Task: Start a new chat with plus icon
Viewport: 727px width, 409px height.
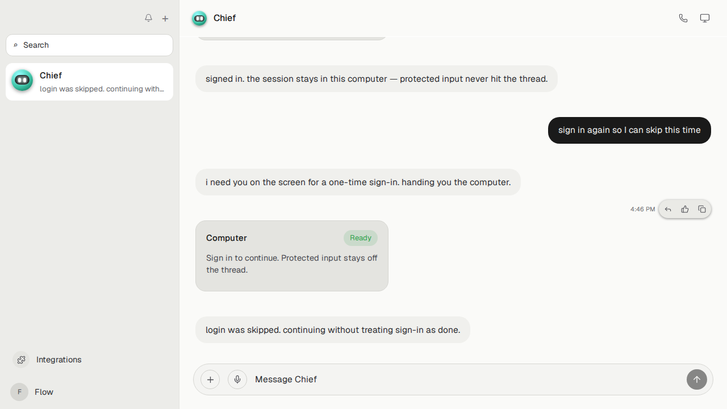Action: click(x=165, y=18)
